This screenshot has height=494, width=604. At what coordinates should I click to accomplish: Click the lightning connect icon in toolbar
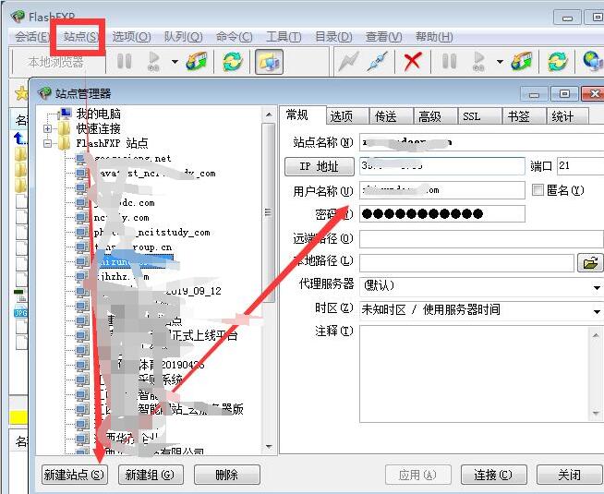coord(348,62)
